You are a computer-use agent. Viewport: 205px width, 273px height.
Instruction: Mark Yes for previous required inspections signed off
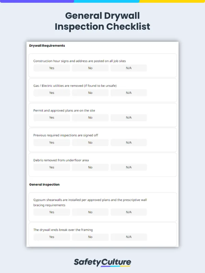(52, 143)
